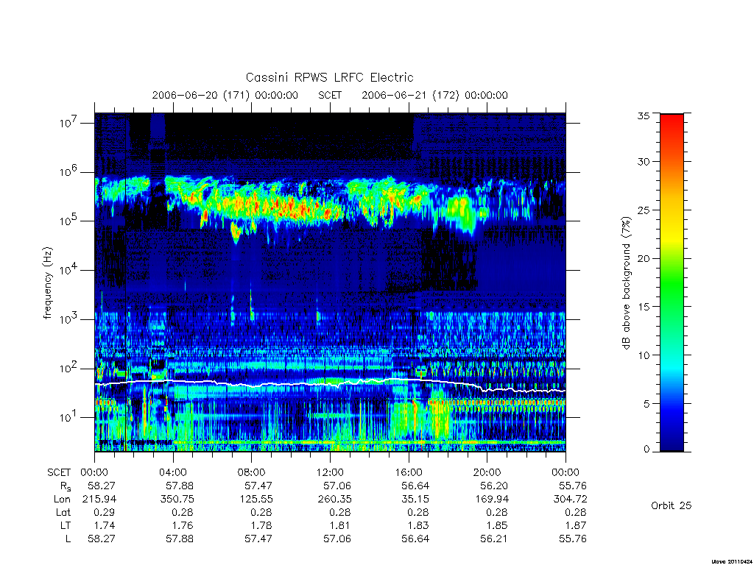Screen dimensions: 754x565
Task: Click the green middle of the color bar
Action: click(672, 283)
